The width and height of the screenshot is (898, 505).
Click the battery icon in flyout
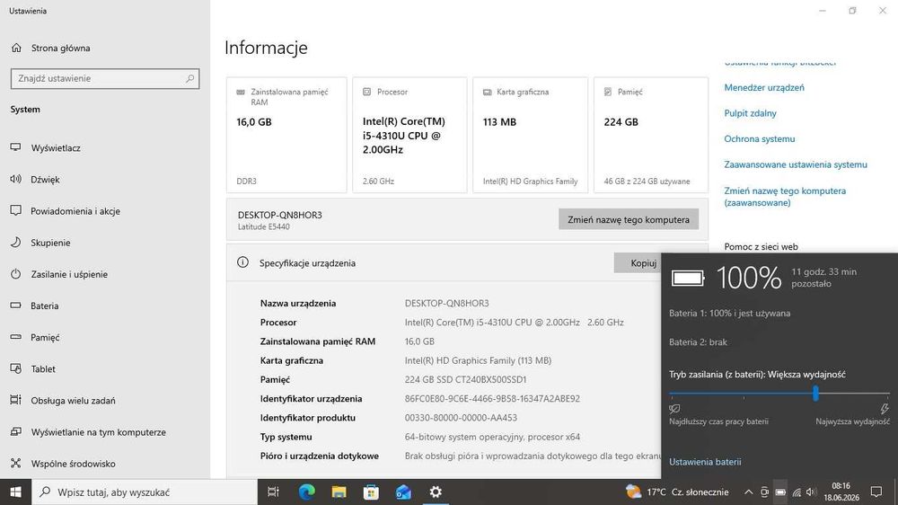tap(688, 279)
